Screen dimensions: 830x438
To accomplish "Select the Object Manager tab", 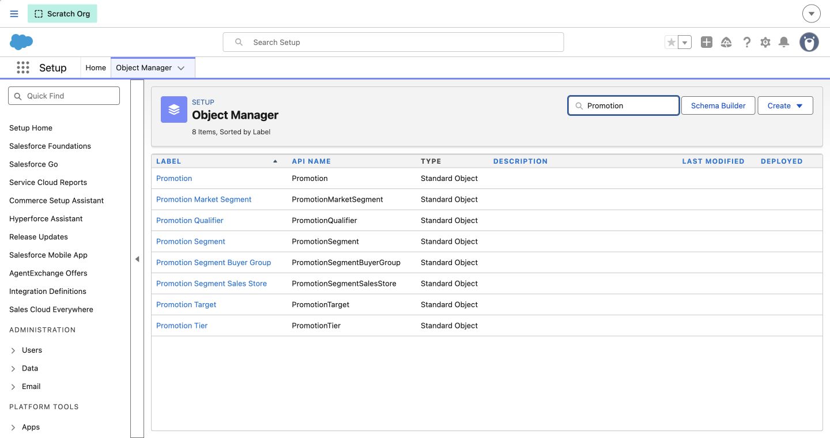I will [144, 67].
